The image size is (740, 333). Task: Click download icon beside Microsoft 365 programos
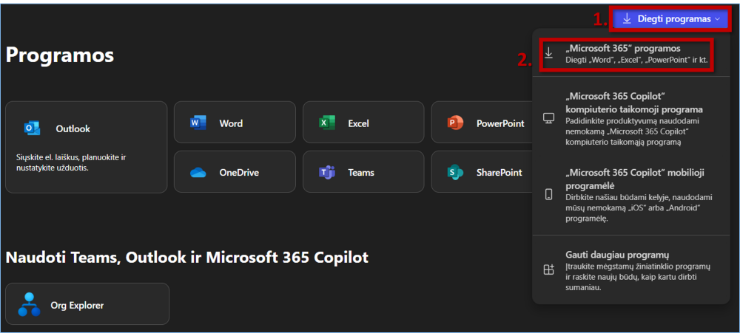point(548,52)
